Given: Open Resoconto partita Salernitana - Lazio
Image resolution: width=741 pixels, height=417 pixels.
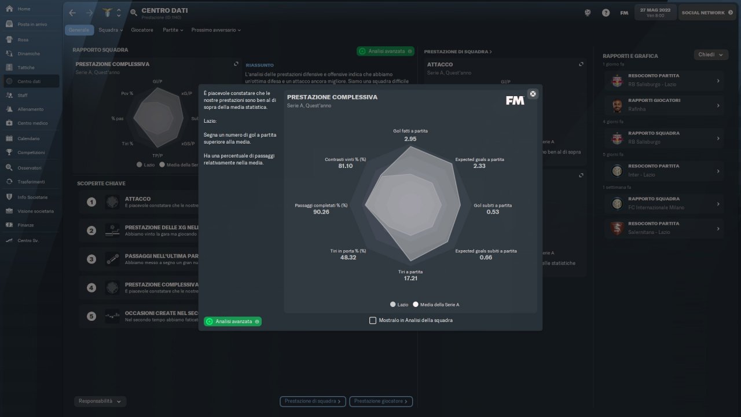Looking at the screenshot, I should [x=663, y=228].
